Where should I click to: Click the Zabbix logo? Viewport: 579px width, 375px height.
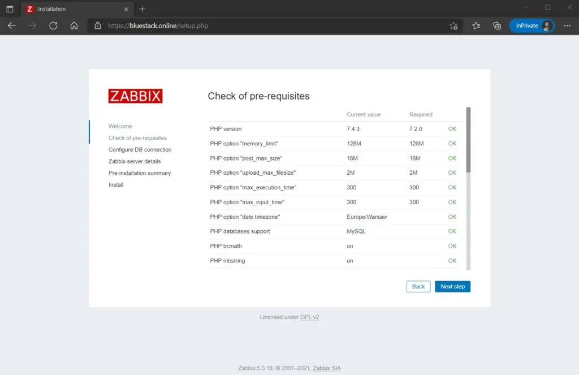135,96
